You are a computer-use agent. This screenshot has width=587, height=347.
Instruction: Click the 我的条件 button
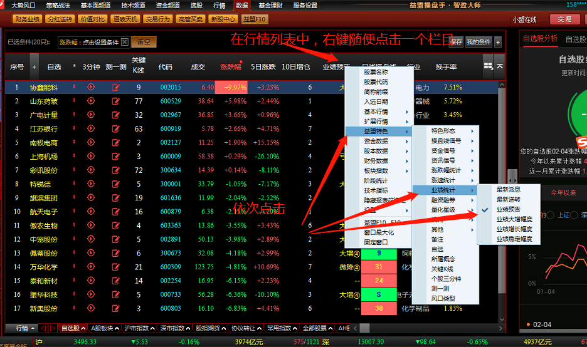[x=479, y=42]
